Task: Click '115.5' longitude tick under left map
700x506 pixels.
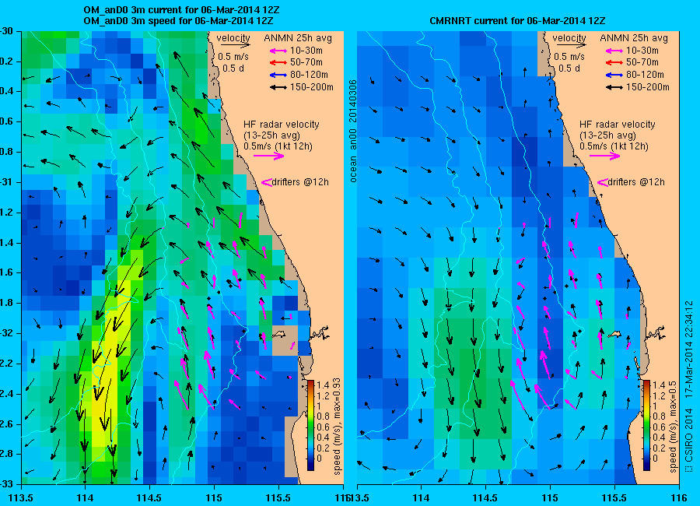Action: tap(278, 497)
